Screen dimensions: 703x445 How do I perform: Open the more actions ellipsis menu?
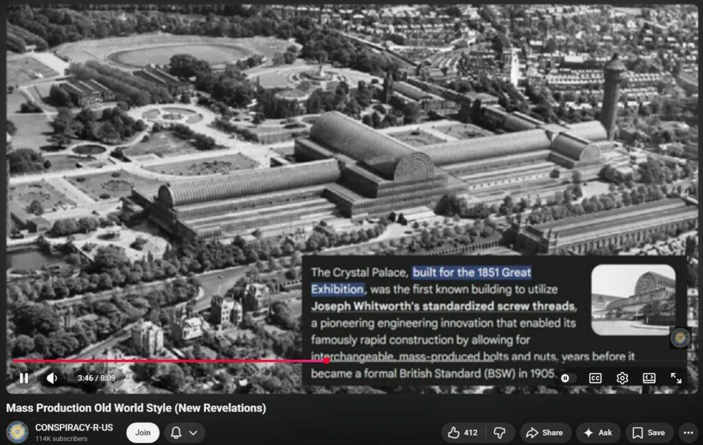coord(688,433)
